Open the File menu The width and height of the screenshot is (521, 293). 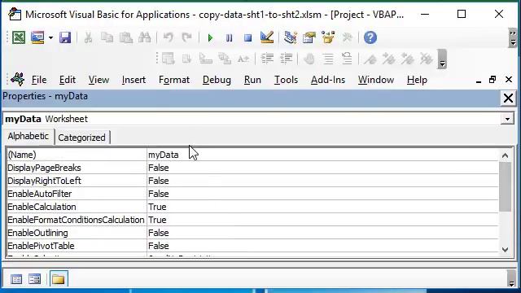click(39, 80)
